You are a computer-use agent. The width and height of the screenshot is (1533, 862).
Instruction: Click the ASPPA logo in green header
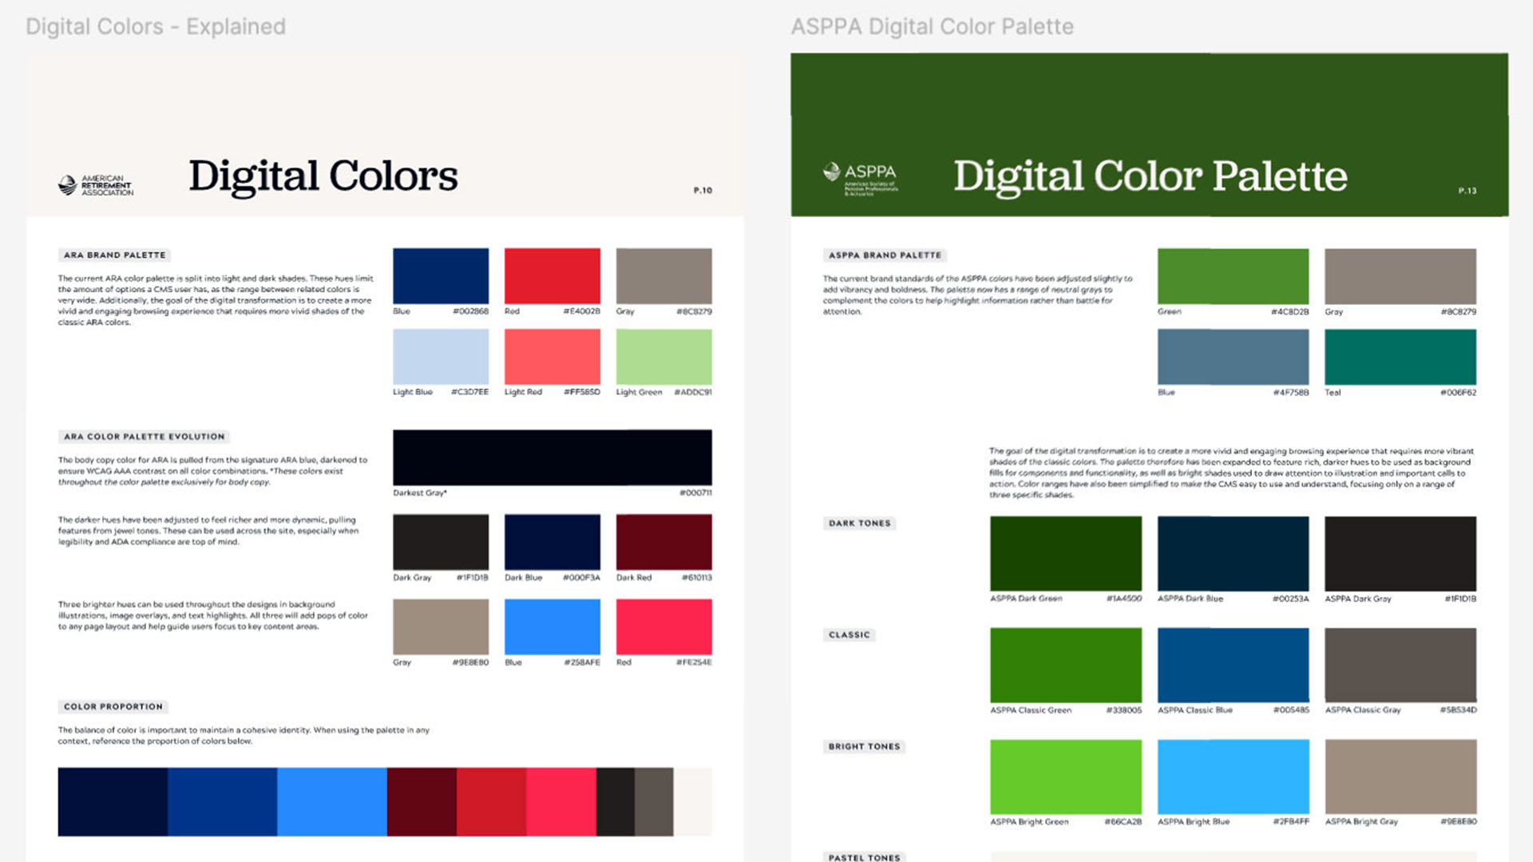(x=861, y=179)
